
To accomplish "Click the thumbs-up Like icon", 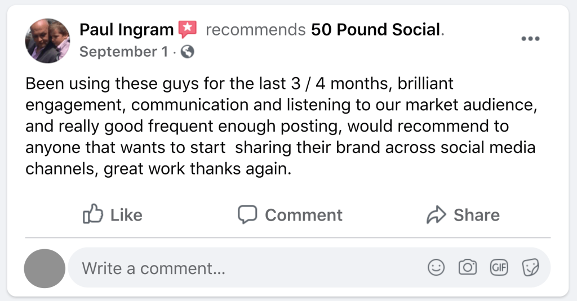I will (91, 214).
